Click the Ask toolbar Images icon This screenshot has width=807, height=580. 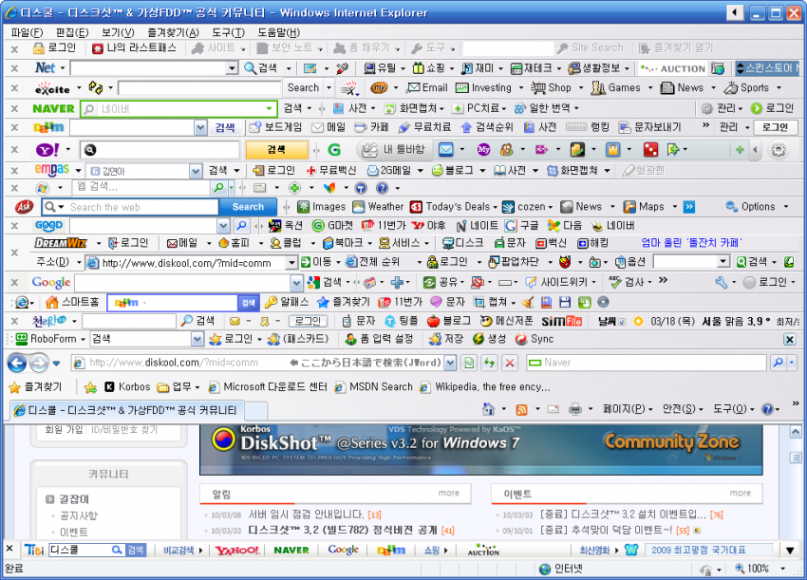click(x=304, y=207)
